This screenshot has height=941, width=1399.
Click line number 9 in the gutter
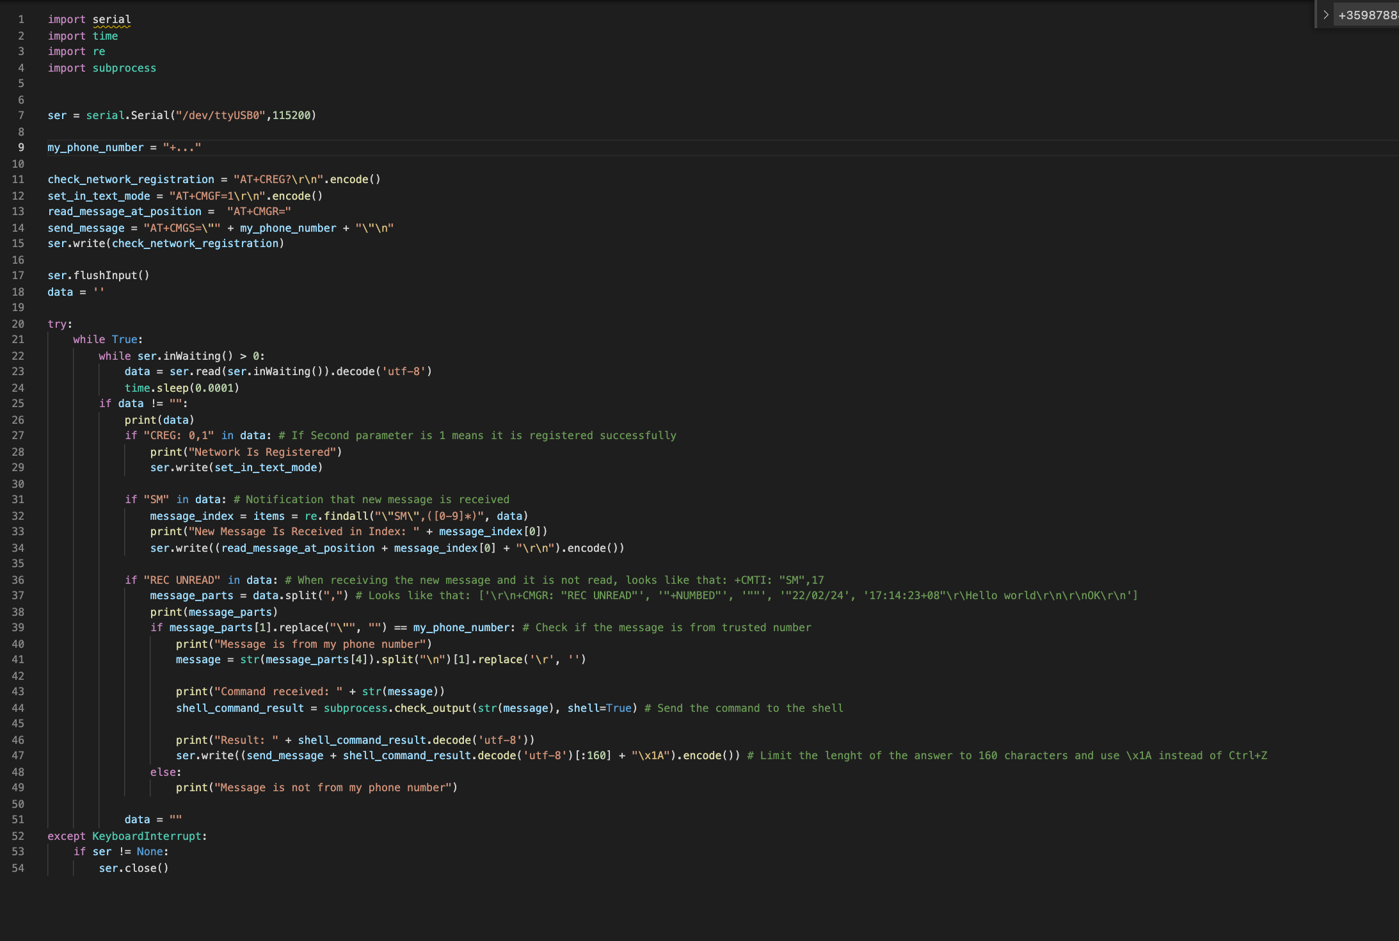pyautogui.click(x=21, y=147)
